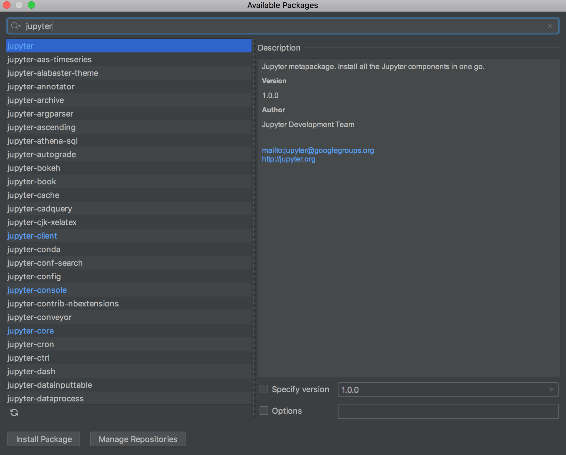The width and height of the screenshot is (566, 455).
Task: Click the search magnifier history icon
Action: (16, 26)
